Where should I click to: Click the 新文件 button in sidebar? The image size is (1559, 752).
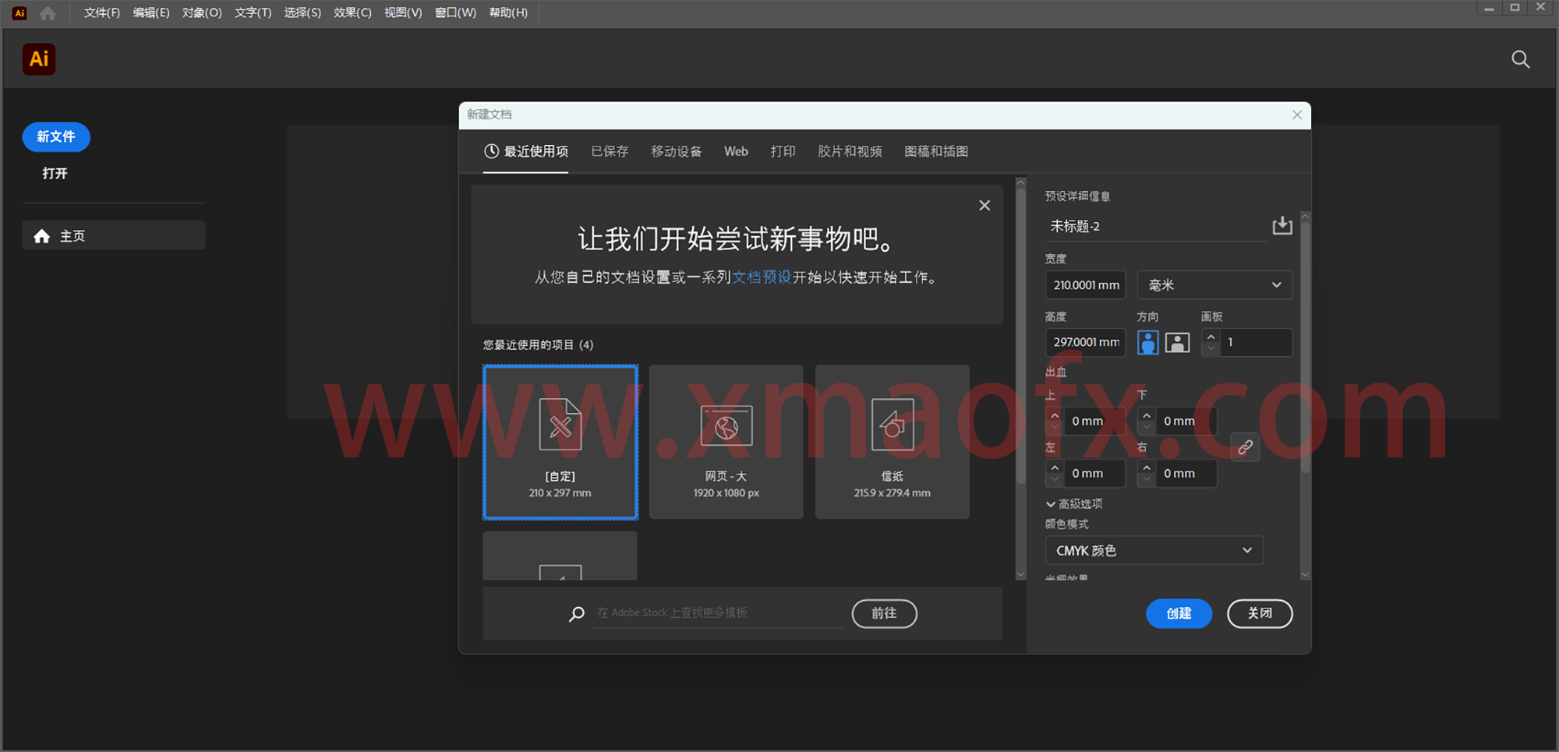(x=56, y=137)
